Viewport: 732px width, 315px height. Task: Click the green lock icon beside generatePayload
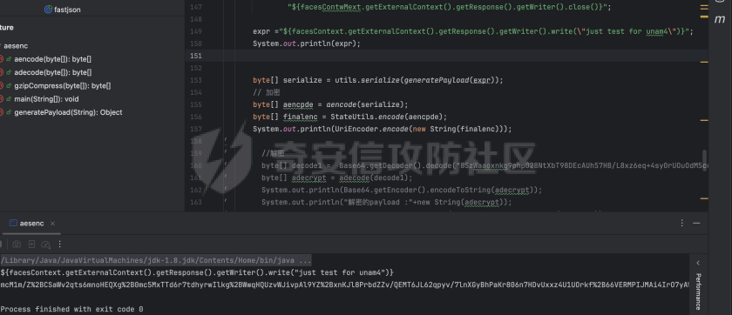9,112
